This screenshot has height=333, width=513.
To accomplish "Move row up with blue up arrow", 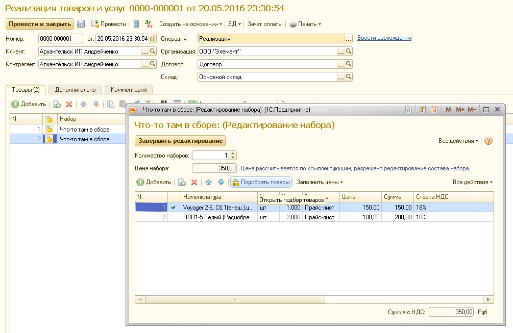I will click(208, 182).
